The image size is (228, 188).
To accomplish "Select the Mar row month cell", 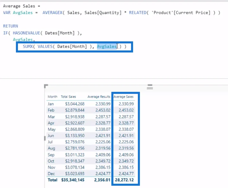I will (x=51, y=117).
